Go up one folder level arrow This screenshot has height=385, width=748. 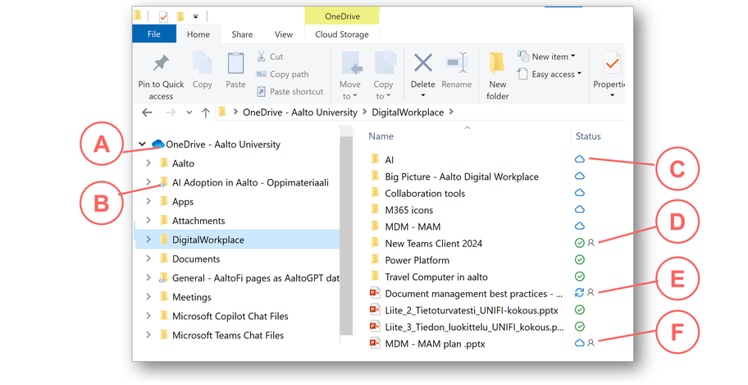tap(206, 112)
